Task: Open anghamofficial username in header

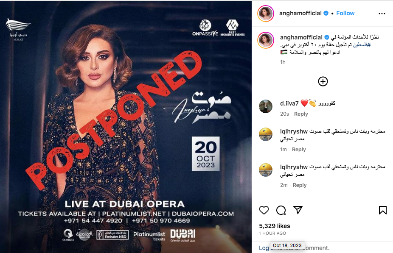Action: click(x=300, y=13)
